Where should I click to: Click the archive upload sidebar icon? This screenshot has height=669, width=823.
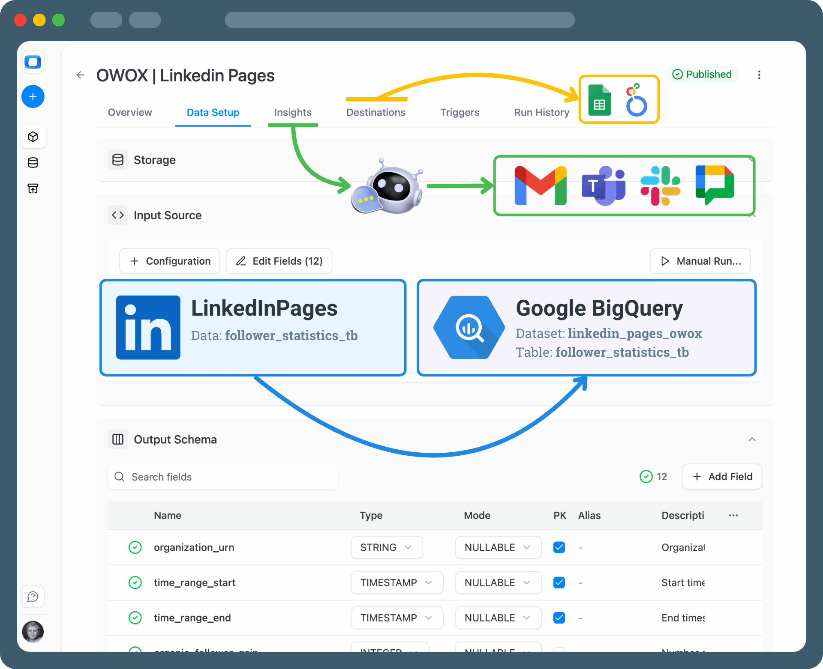coord(33,188)
